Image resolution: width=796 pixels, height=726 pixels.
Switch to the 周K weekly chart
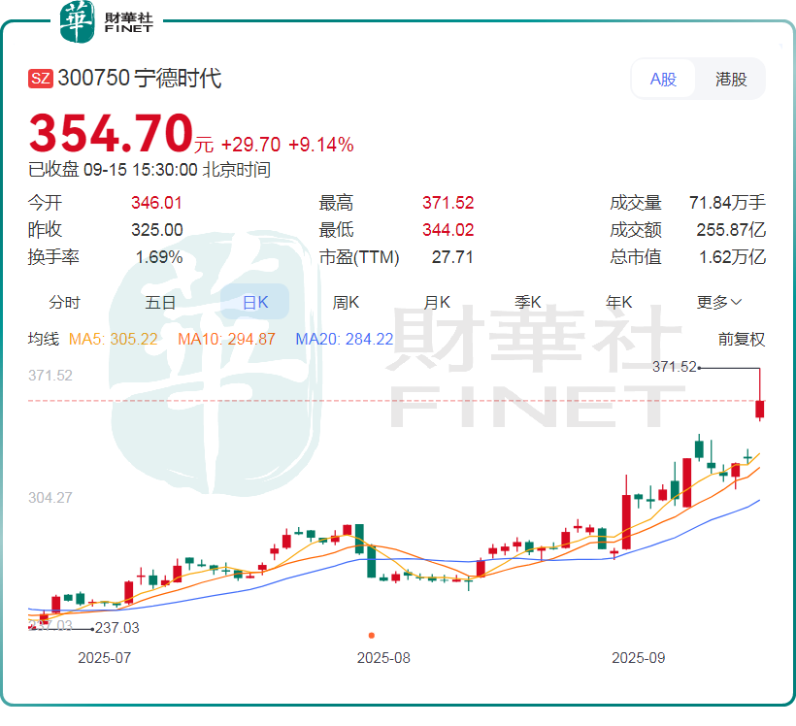click(x=346, y=302)
